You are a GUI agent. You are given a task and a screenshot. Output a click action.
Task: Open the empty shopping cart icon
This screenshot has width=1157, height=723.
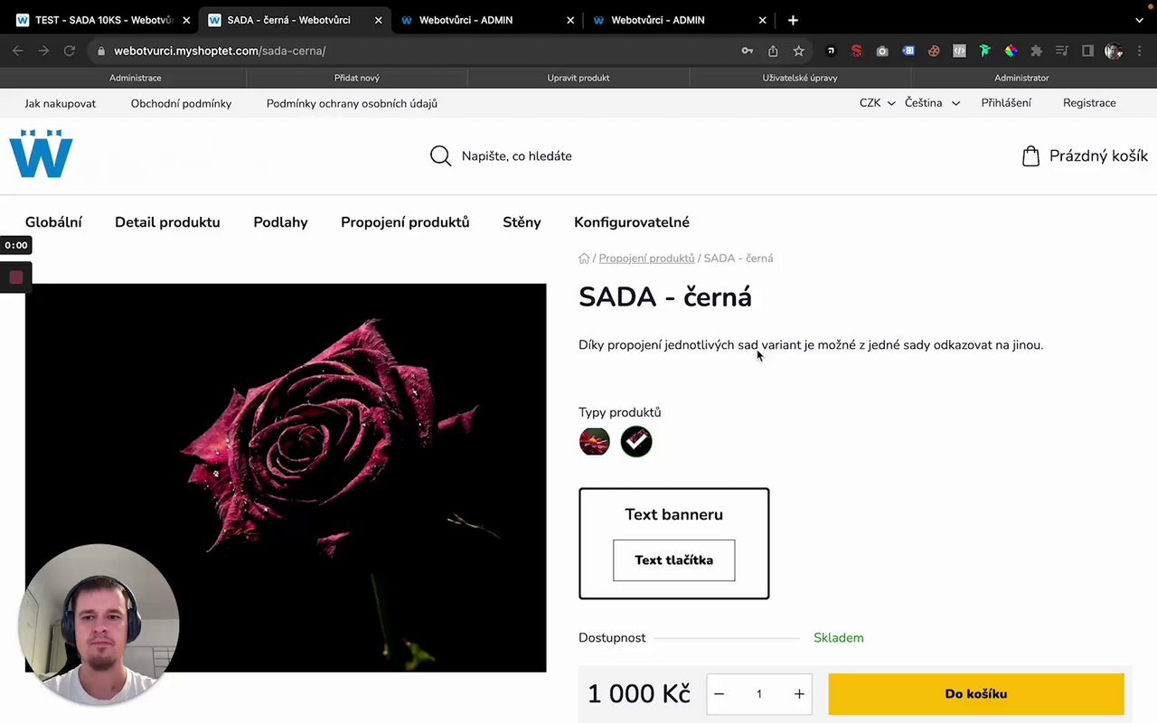tap(1030, 156)
